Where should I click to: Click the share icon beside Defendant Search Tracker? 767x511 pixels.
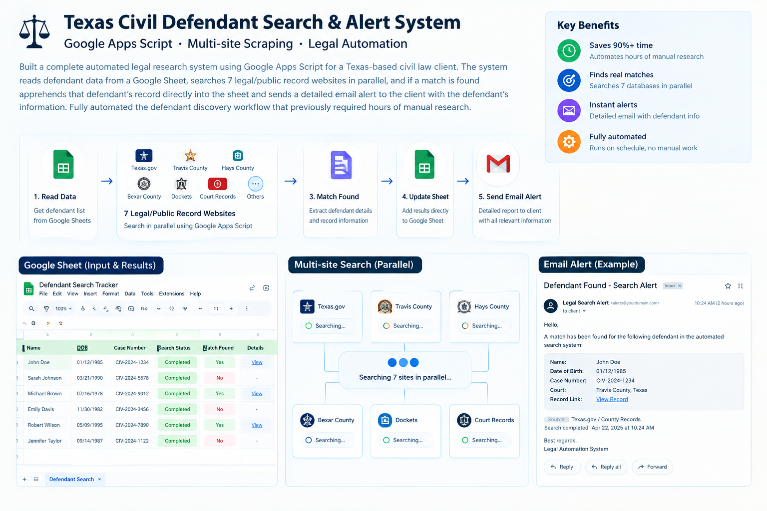[252, 288]
